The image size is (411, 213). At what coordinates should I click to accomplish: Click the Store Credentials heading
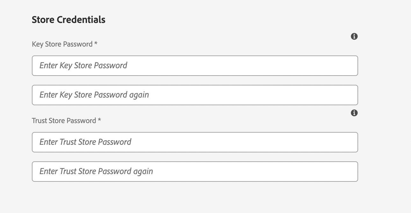[68, 20]
